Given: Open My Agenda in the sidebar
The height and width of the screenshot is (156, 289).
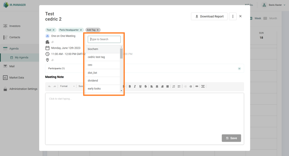Looking at the screenshot, I should tap(20, 57).
